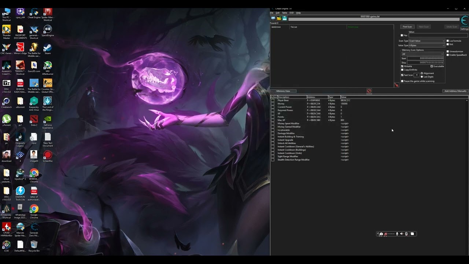The height and width of the screenshot is (264, 469).
Task: Open the Value Type dropdown
Action: pyautogui.click(x=426, y=45)
